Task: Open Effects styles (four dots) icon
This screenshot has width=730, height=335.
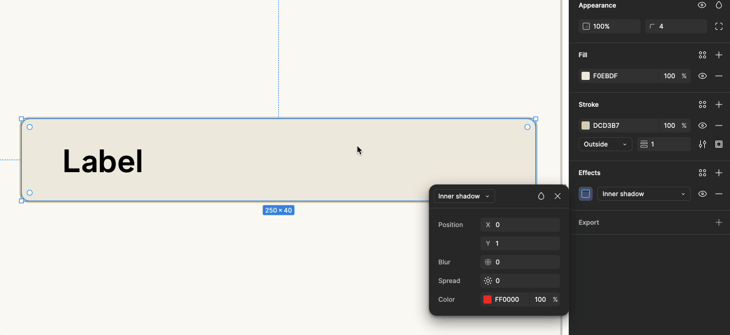Action: [x=703, y=173]
